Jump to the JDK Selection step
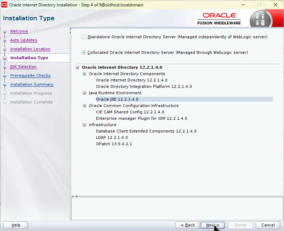This screenshot has width=284, height=231. click(x=23, y=67)
